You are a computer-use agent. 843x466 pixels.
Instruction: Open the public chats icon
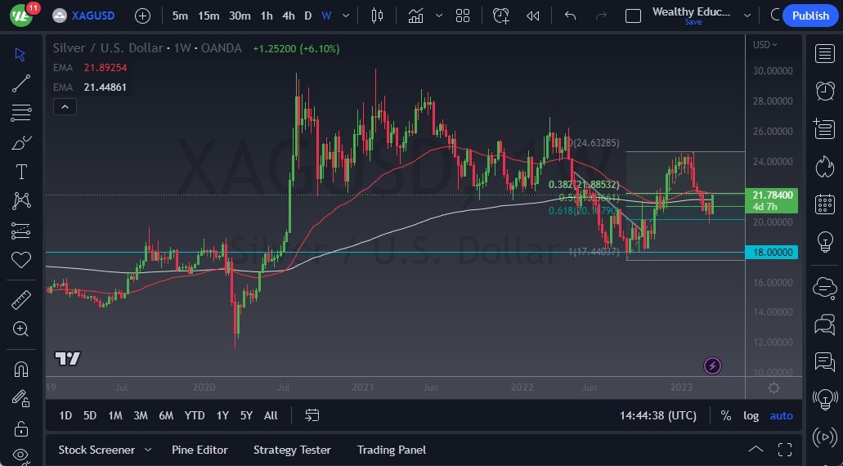click(x=825, y=288)
